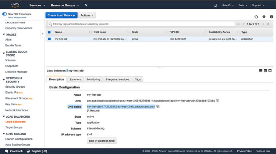
Task: Toggle the New EC2 Experience switch
Action: tap(4, 14)
